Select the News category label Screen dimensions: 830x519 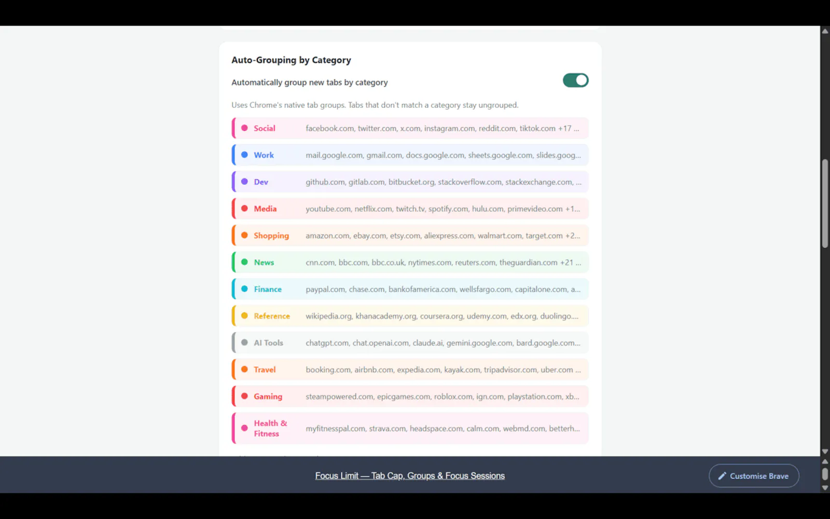[x=264, y=263]
